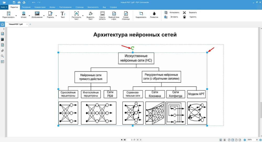
Task: Apply the Размытие blur tool
Action: (154, 15)
